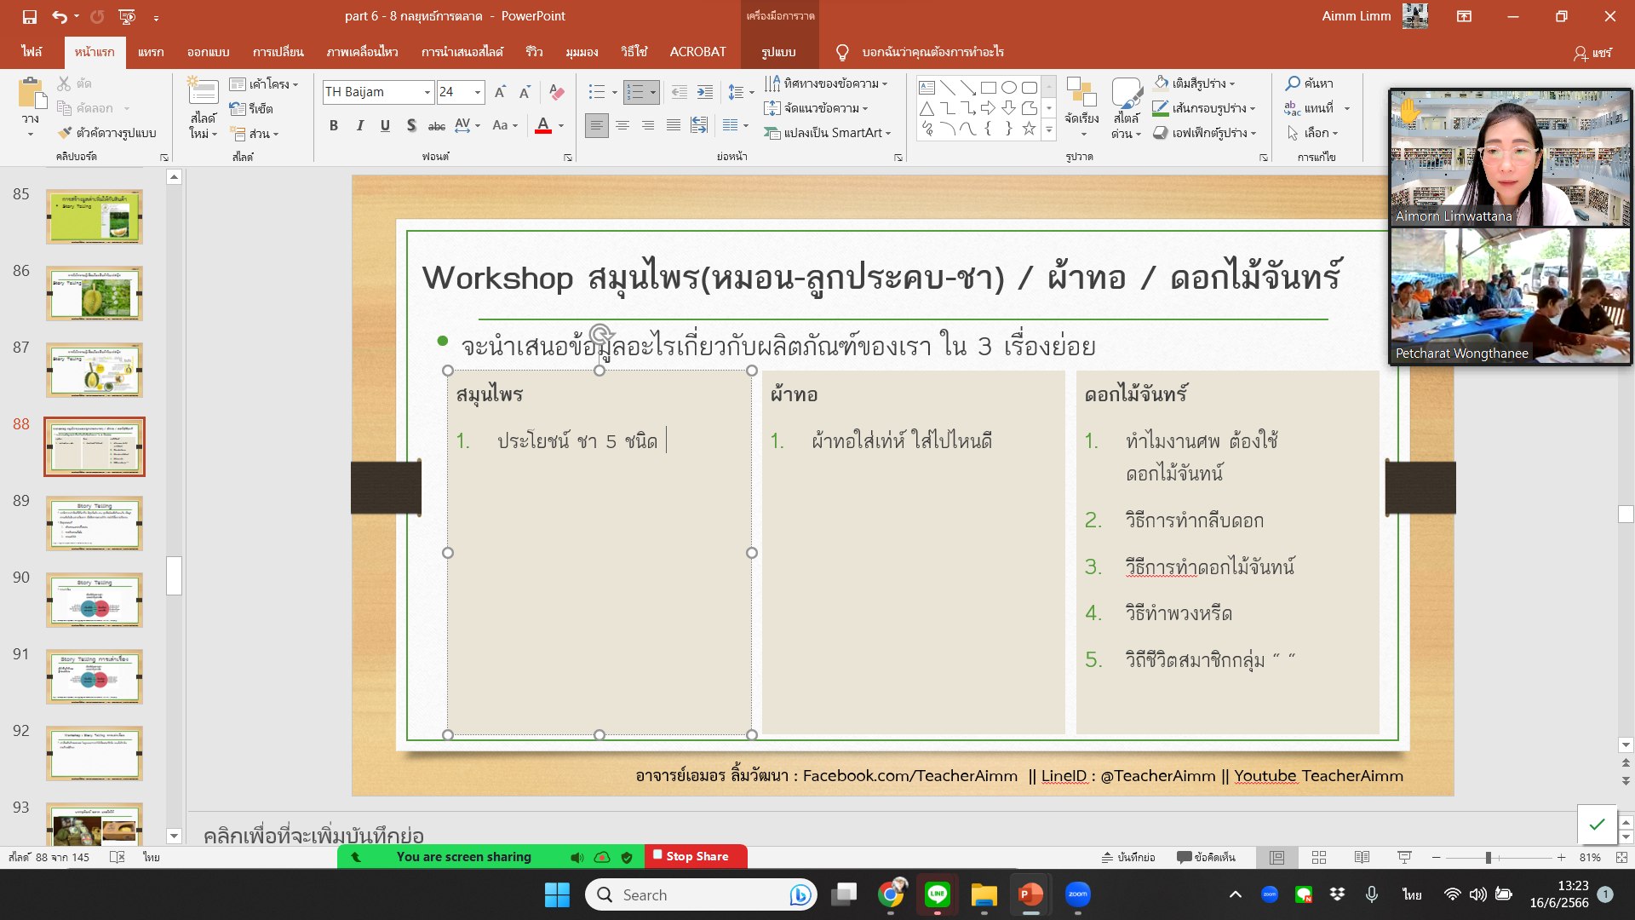The height and width of the screenshot is (920, 1635).
Task: Toggle Bold text formatting
Action: (334, 126)
